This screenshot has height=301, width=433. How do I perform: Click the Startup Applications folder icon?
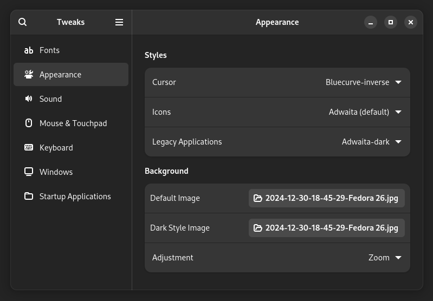29,197
